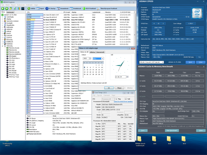Click Mégse in the date dialog
Screen dimensions: 207x155
pos(119,88)
